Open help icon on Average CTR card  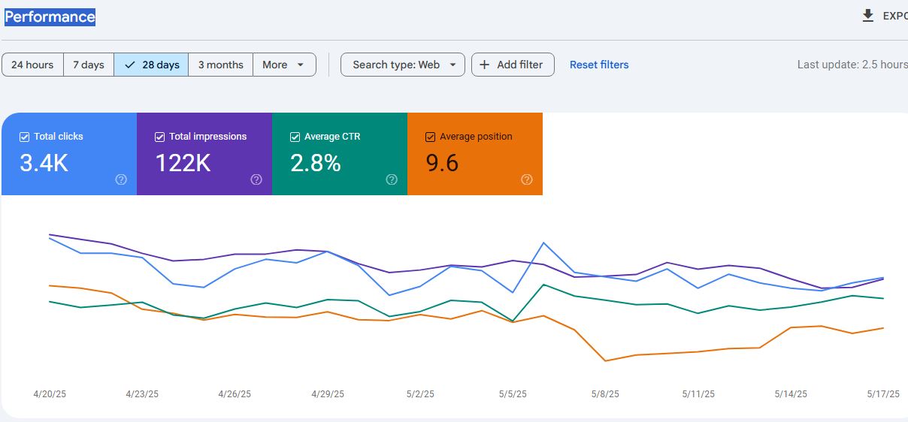coord(392,179)
